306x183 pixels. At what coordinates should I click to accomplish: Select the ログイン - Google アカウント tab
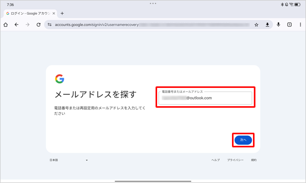(x=31, y=13)
